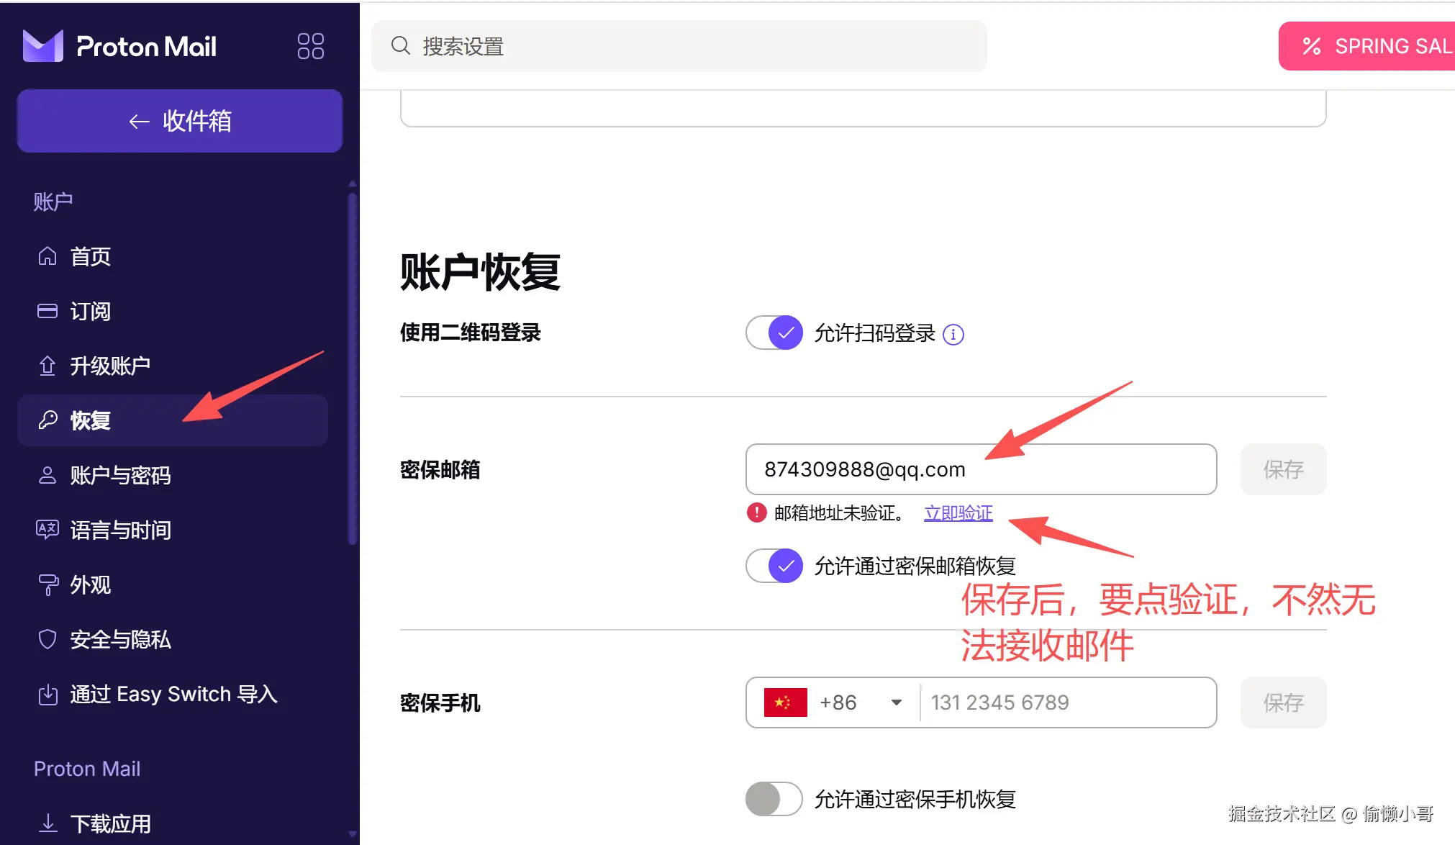Viewport: 1455px width, 845px height.
Task: Click the download icon for 下载应用
Action: click(x=47, y=823)
